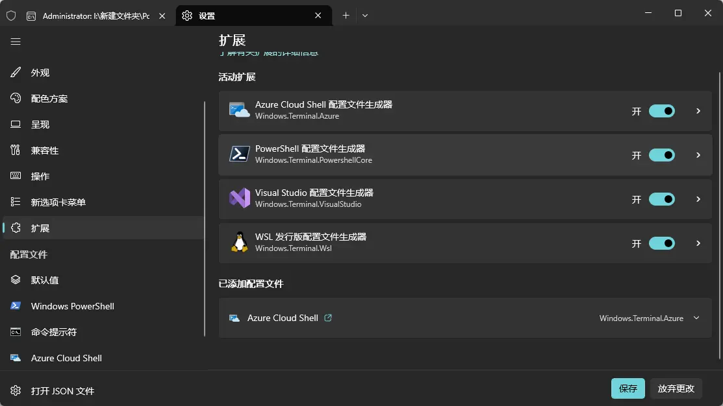Open Azure Cloud Shell extension details chevron
This screenshot has width=723, height=406.
(x=698, y=111)
